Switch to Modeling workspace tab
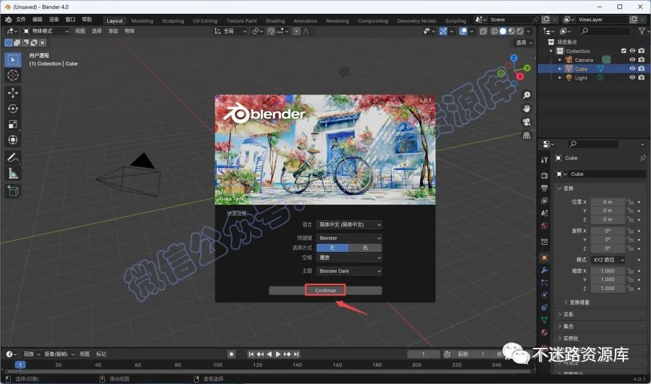 pos(142,20)
